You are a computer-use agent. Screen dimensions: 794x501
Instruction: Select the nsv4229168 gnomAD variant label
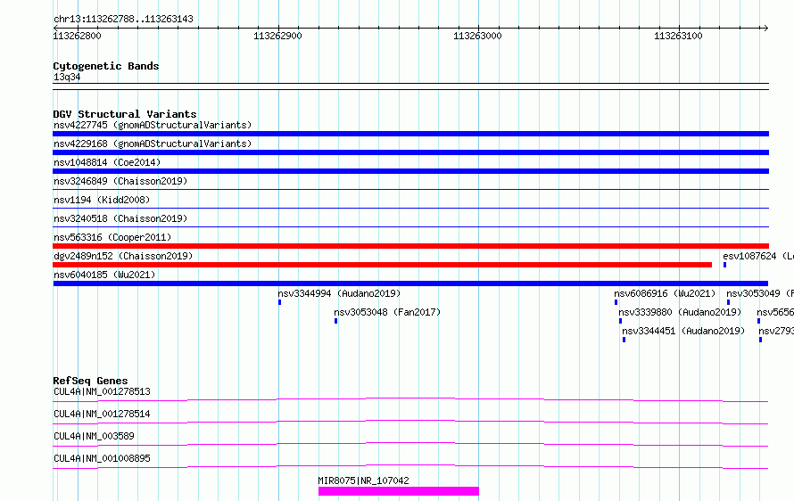[153, 144]
